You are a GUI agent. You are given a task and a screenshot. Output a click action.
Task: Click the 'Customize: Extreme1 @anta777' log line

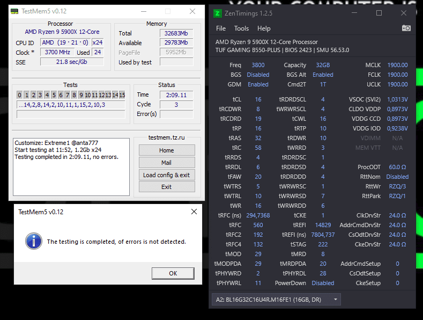56,143
